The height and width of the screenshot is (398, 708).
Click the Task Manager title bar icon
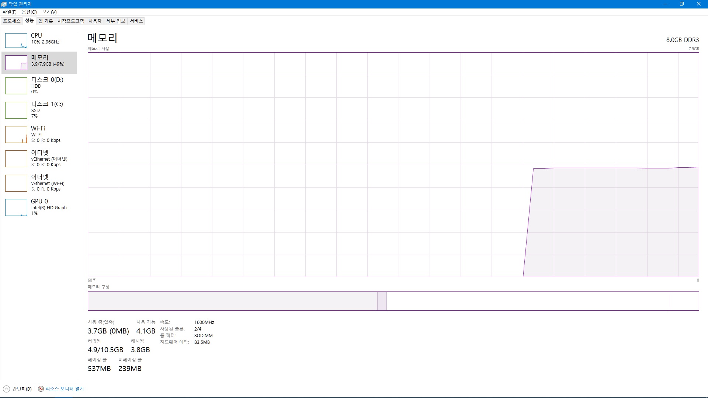[x=4, y=4]
